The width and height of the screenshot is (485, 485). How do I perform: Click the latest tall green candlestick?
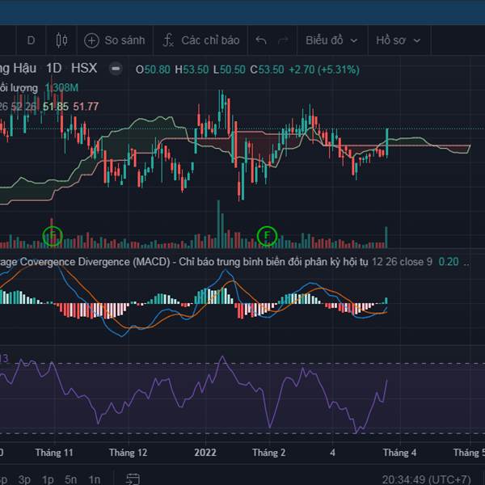[387, 143]
